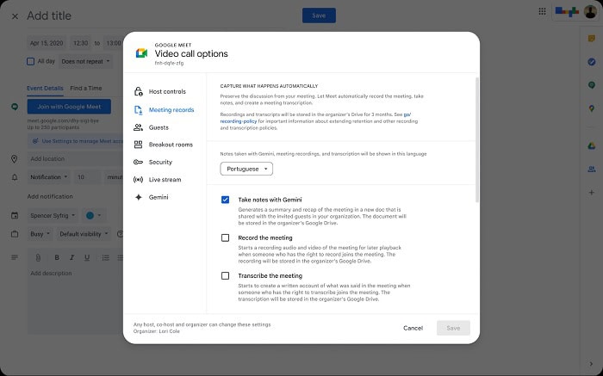Select Meeting records tab

click(x=171, y=109)
